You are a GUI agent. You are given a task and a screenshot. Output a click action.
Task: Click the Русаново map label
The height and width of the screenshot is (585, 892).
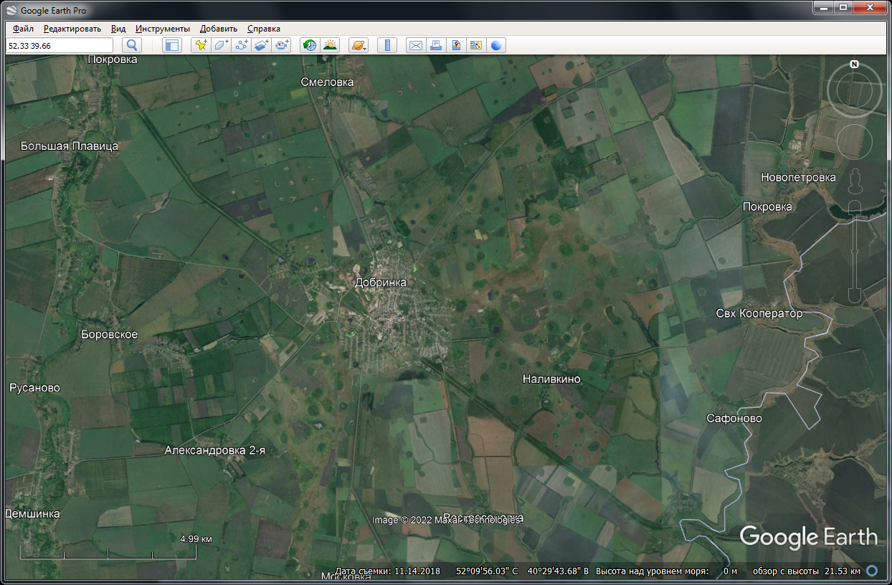coord(35,388)
